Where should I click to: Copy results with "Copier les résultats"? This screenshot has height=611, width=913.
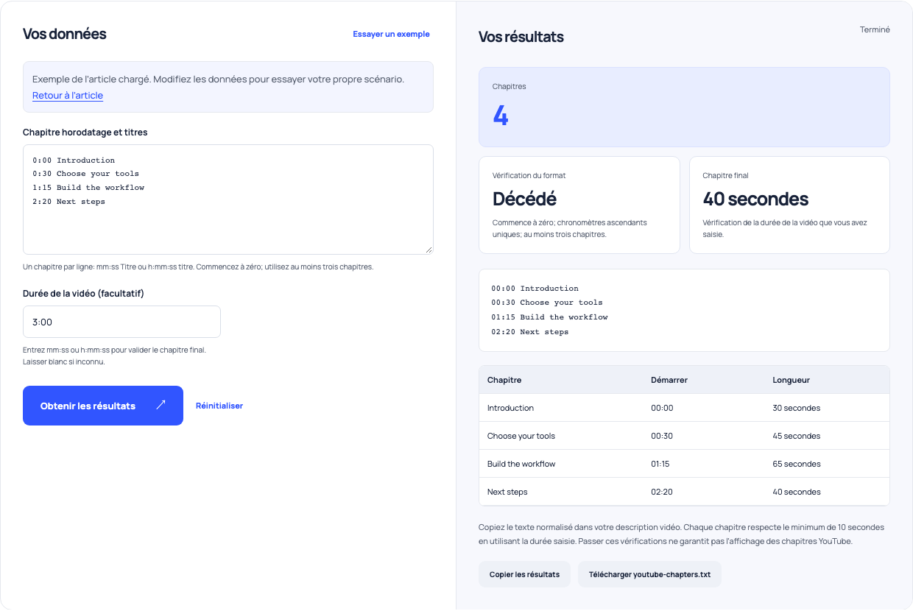click(524, 574)
